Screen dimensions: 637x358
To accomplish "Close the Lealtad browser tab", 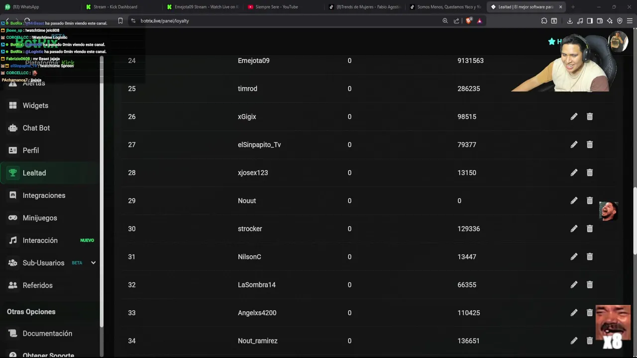I will (560, 7).
